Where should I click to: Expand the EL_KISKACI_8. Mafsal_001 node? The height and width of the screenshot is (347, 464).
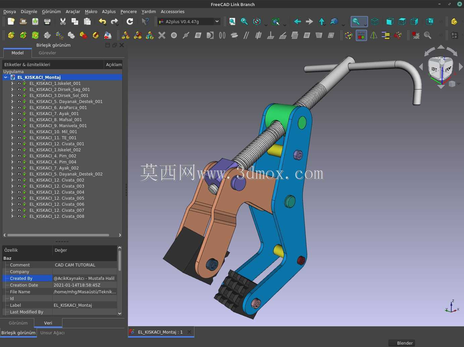tap(12, 120)
